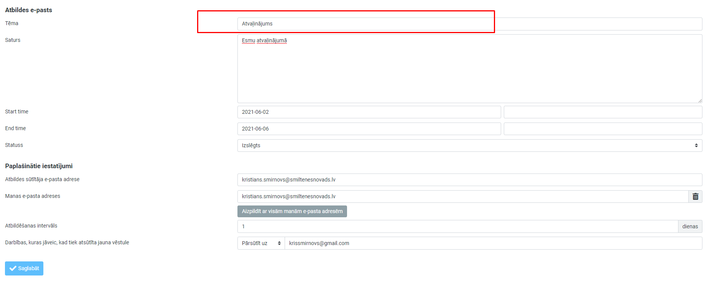Click the empty time box beside Start time
Viewport: 707px width, 285px height.
pos(602,112)
